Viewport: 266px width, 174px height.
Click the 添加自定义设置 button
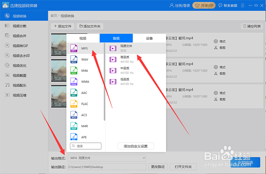pyautogui.click(x=136, y=146)
